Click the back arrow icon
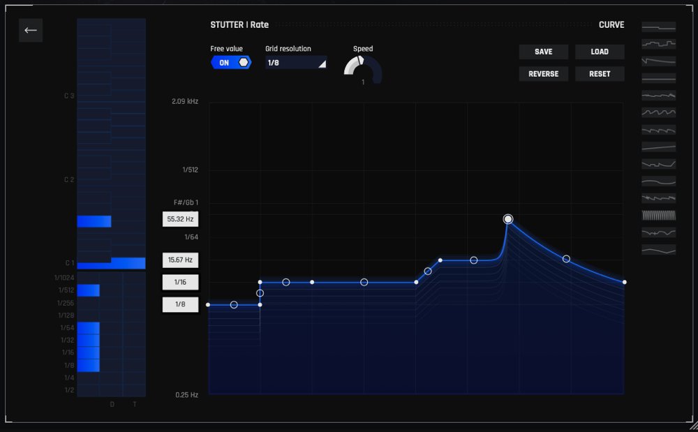The width and height of the screenshot is (698, 432). tap(31, 31)
